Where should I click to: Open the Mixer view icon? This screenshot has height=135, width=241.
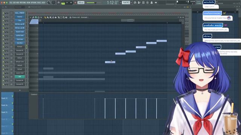coord(147,3)
